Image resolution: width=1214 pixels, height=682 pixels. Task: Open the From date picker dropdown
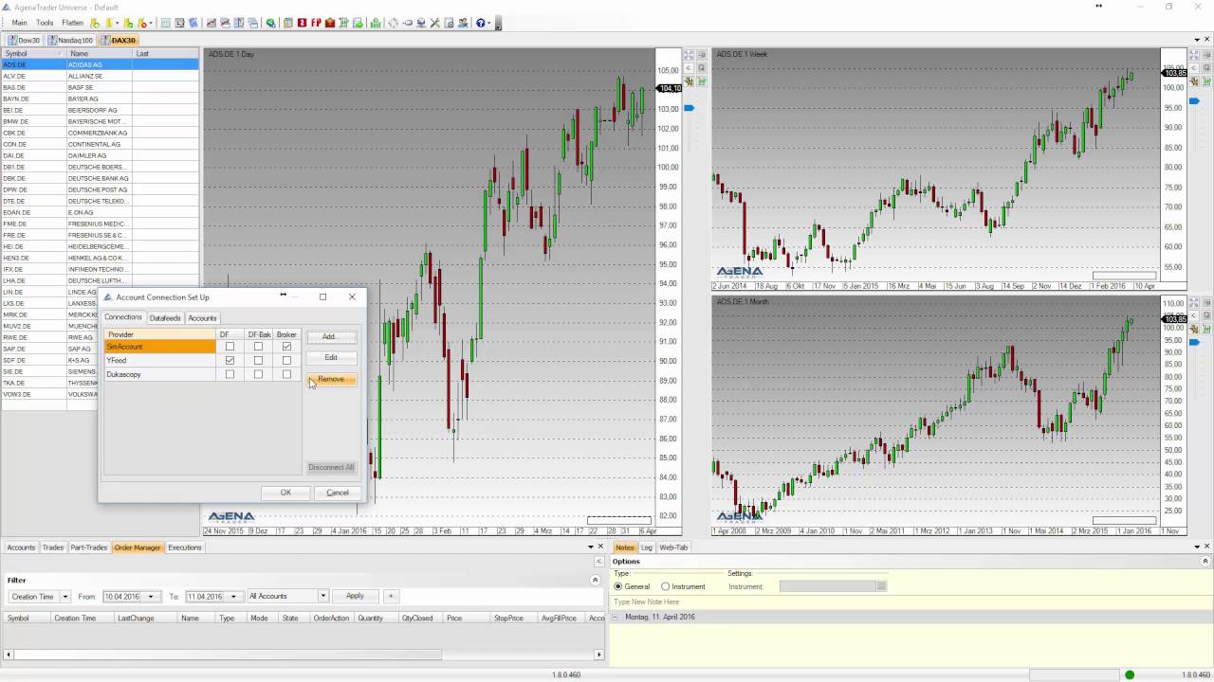point(151,597)
